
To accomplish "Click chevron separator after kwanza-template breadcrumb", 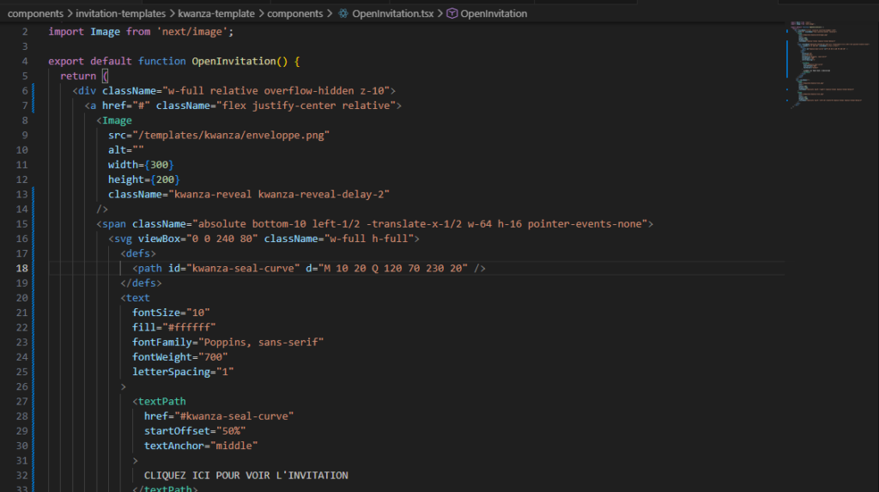I will point(260,14).
